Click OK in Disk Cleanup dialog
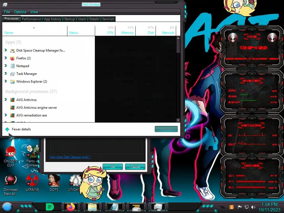Image resolution: width=284 pixels, height=213 pixels. click(x=113, y=167)
